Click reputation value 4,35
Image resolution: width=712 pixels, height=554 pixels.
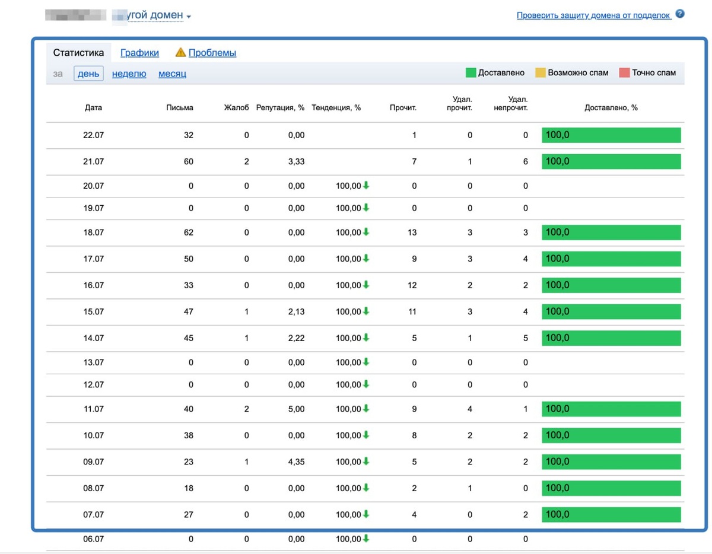coord(296,461)
